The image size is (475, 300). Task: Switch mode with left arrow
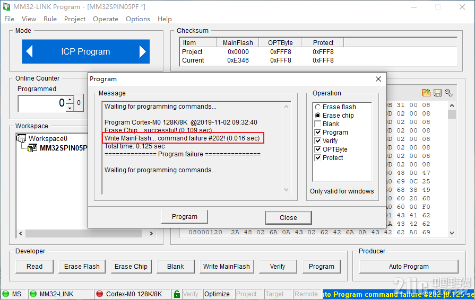coord(29,51)
